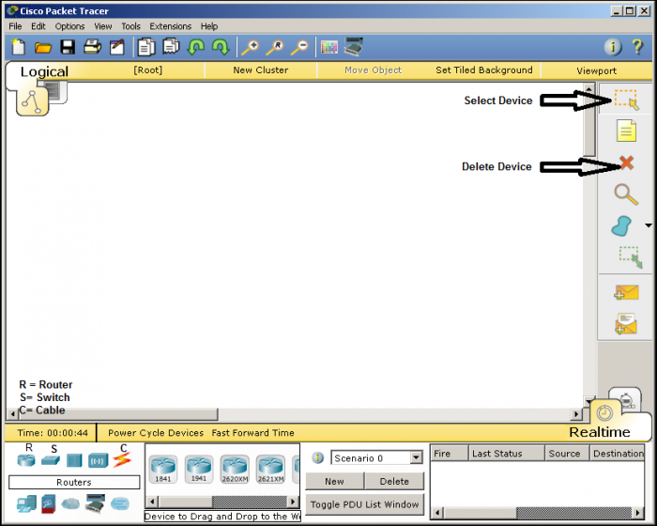Click New Cluster in the top bar

261,70
